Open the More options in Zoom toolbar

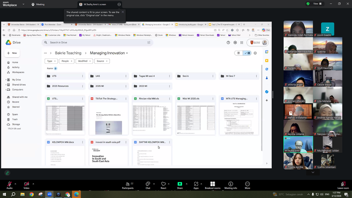tap(248, 185)
